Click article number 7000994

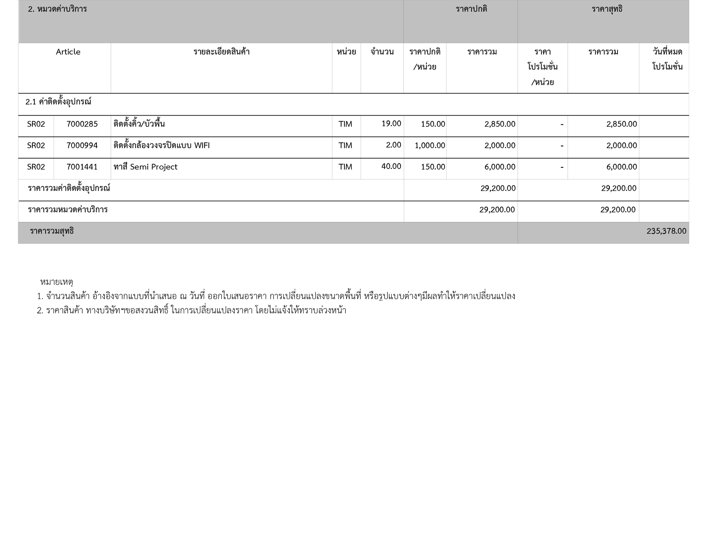point(82,146)
